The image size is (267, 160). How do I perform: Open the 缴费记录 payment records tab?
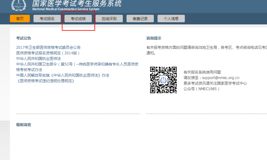[x=140, y=19]
